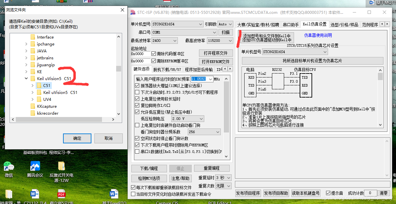Viewport: 396px width, 204px height.
Task: Click the kkrecorder folder icon
Action: point(33,113)
